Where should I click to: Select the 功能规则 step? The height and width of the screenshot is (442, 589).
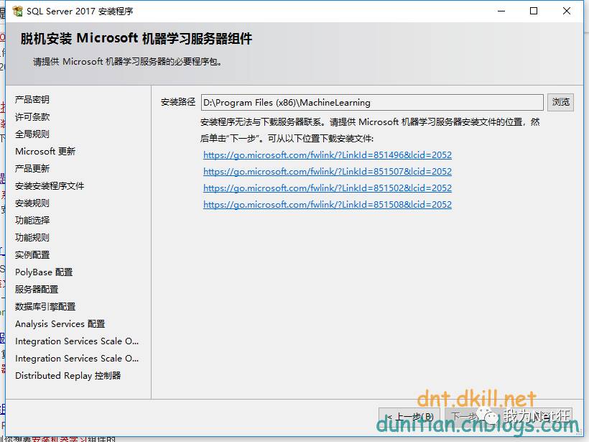[32, 238]
